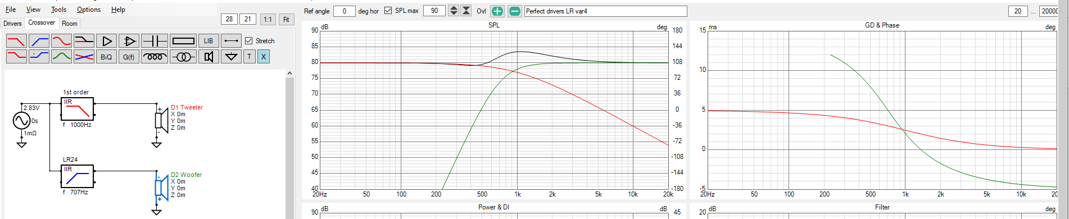Click the SPL max value field showing 90
This screenshot has height=219, width=1069.
[434, 11]
